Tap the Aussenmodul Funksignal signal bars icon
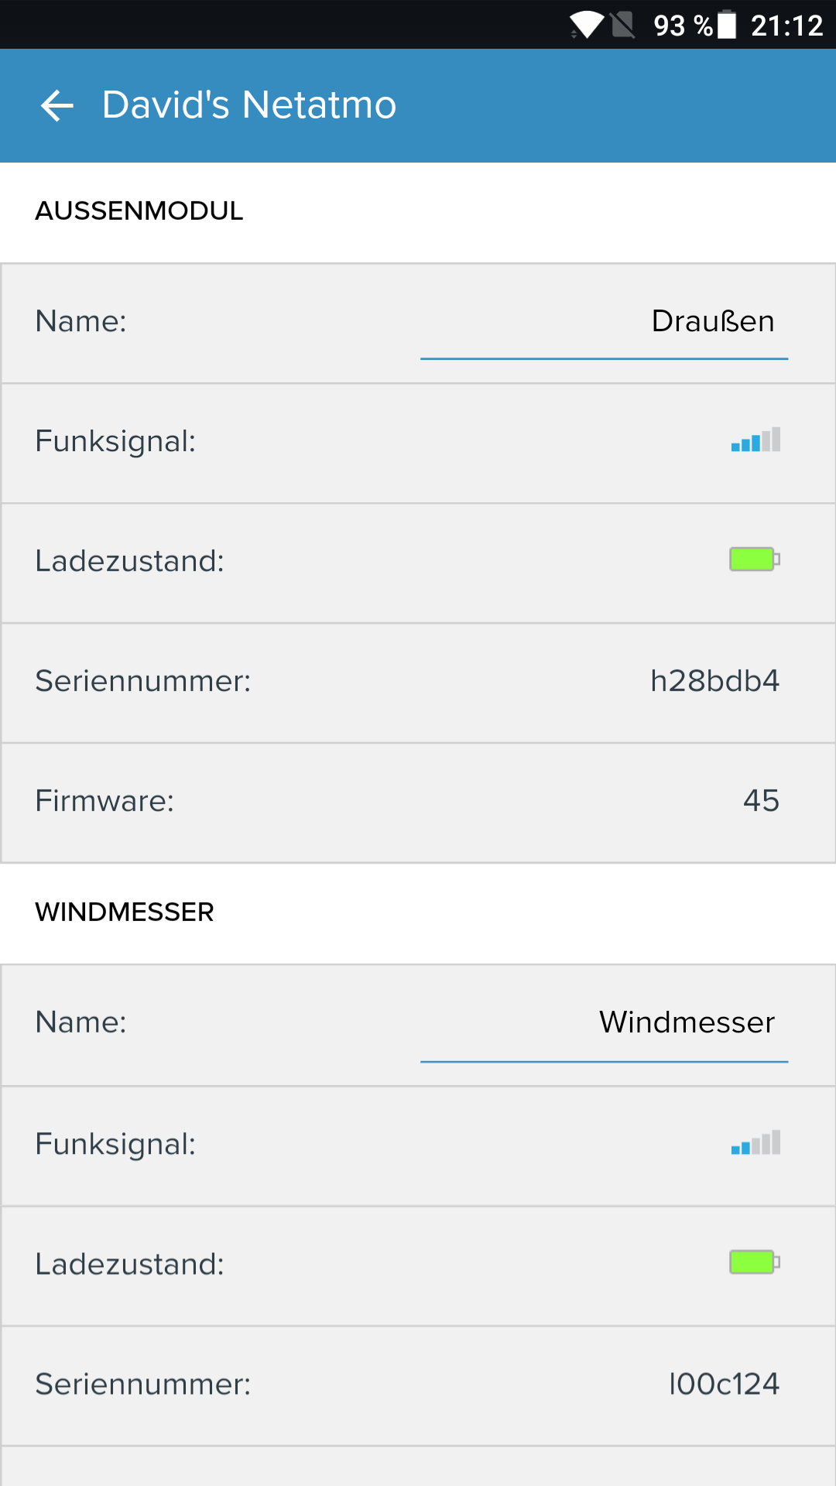The height and width of the screenshot is (1486, 836). [755, 440]
